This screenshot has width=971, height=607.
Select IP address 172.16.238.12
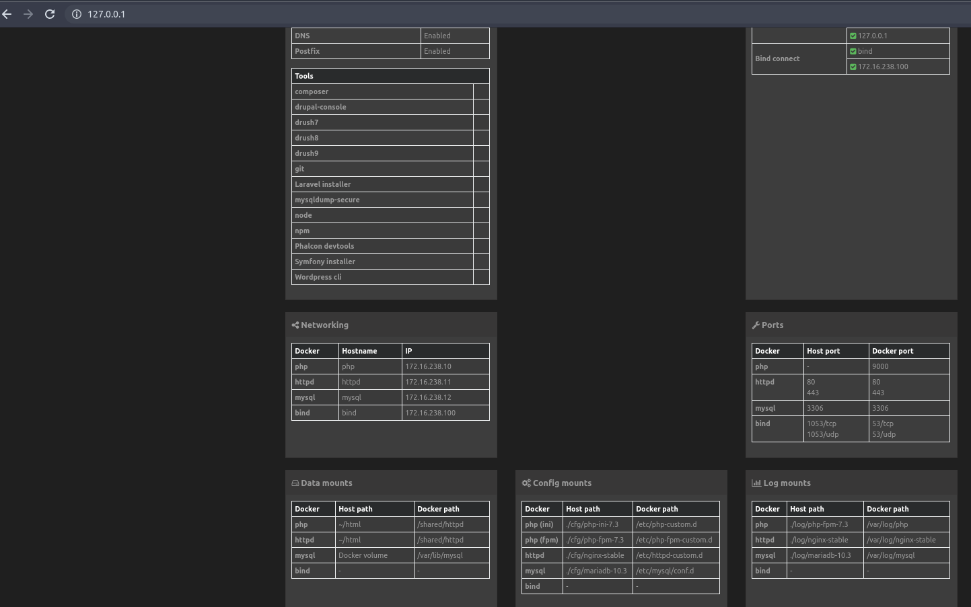coord(428,397)
